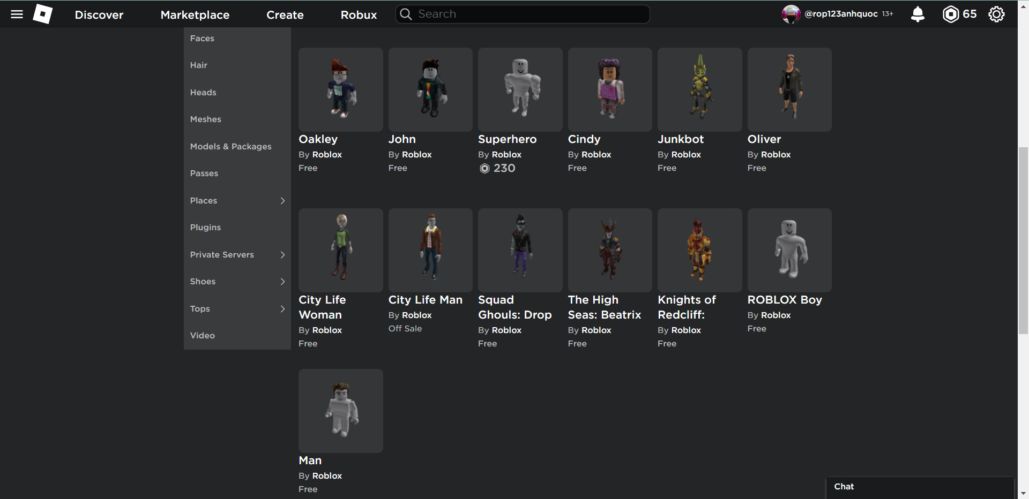1029x499 pixels.
Task: Open the Man avatar thumbnail
Action: pyautogui.click(x=341, y=411)
